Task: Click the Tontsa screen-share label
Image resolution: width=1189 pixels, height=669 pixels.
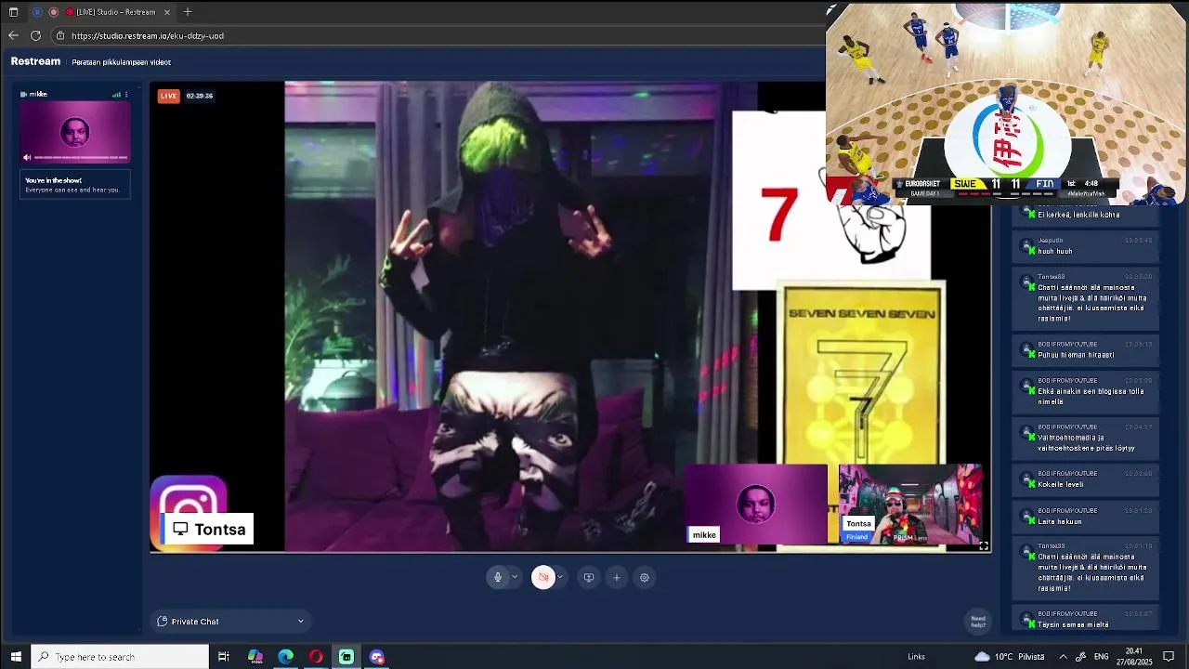Action: [208, 529]
